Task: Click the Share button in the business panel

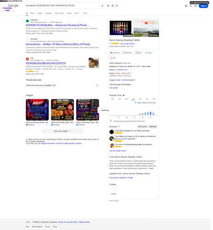Action: [x=148, y=52]
